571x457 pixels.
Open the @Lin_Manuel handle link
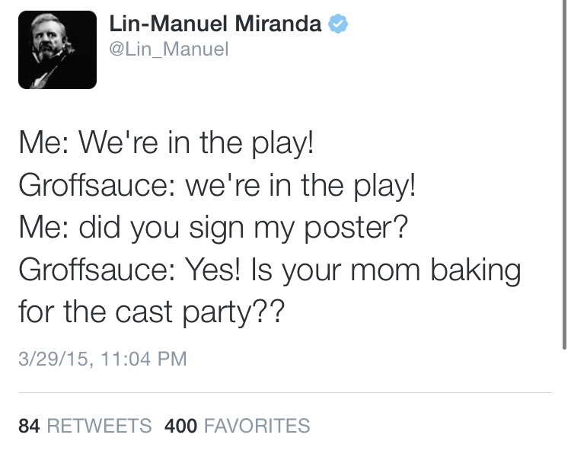click(169, 51)
